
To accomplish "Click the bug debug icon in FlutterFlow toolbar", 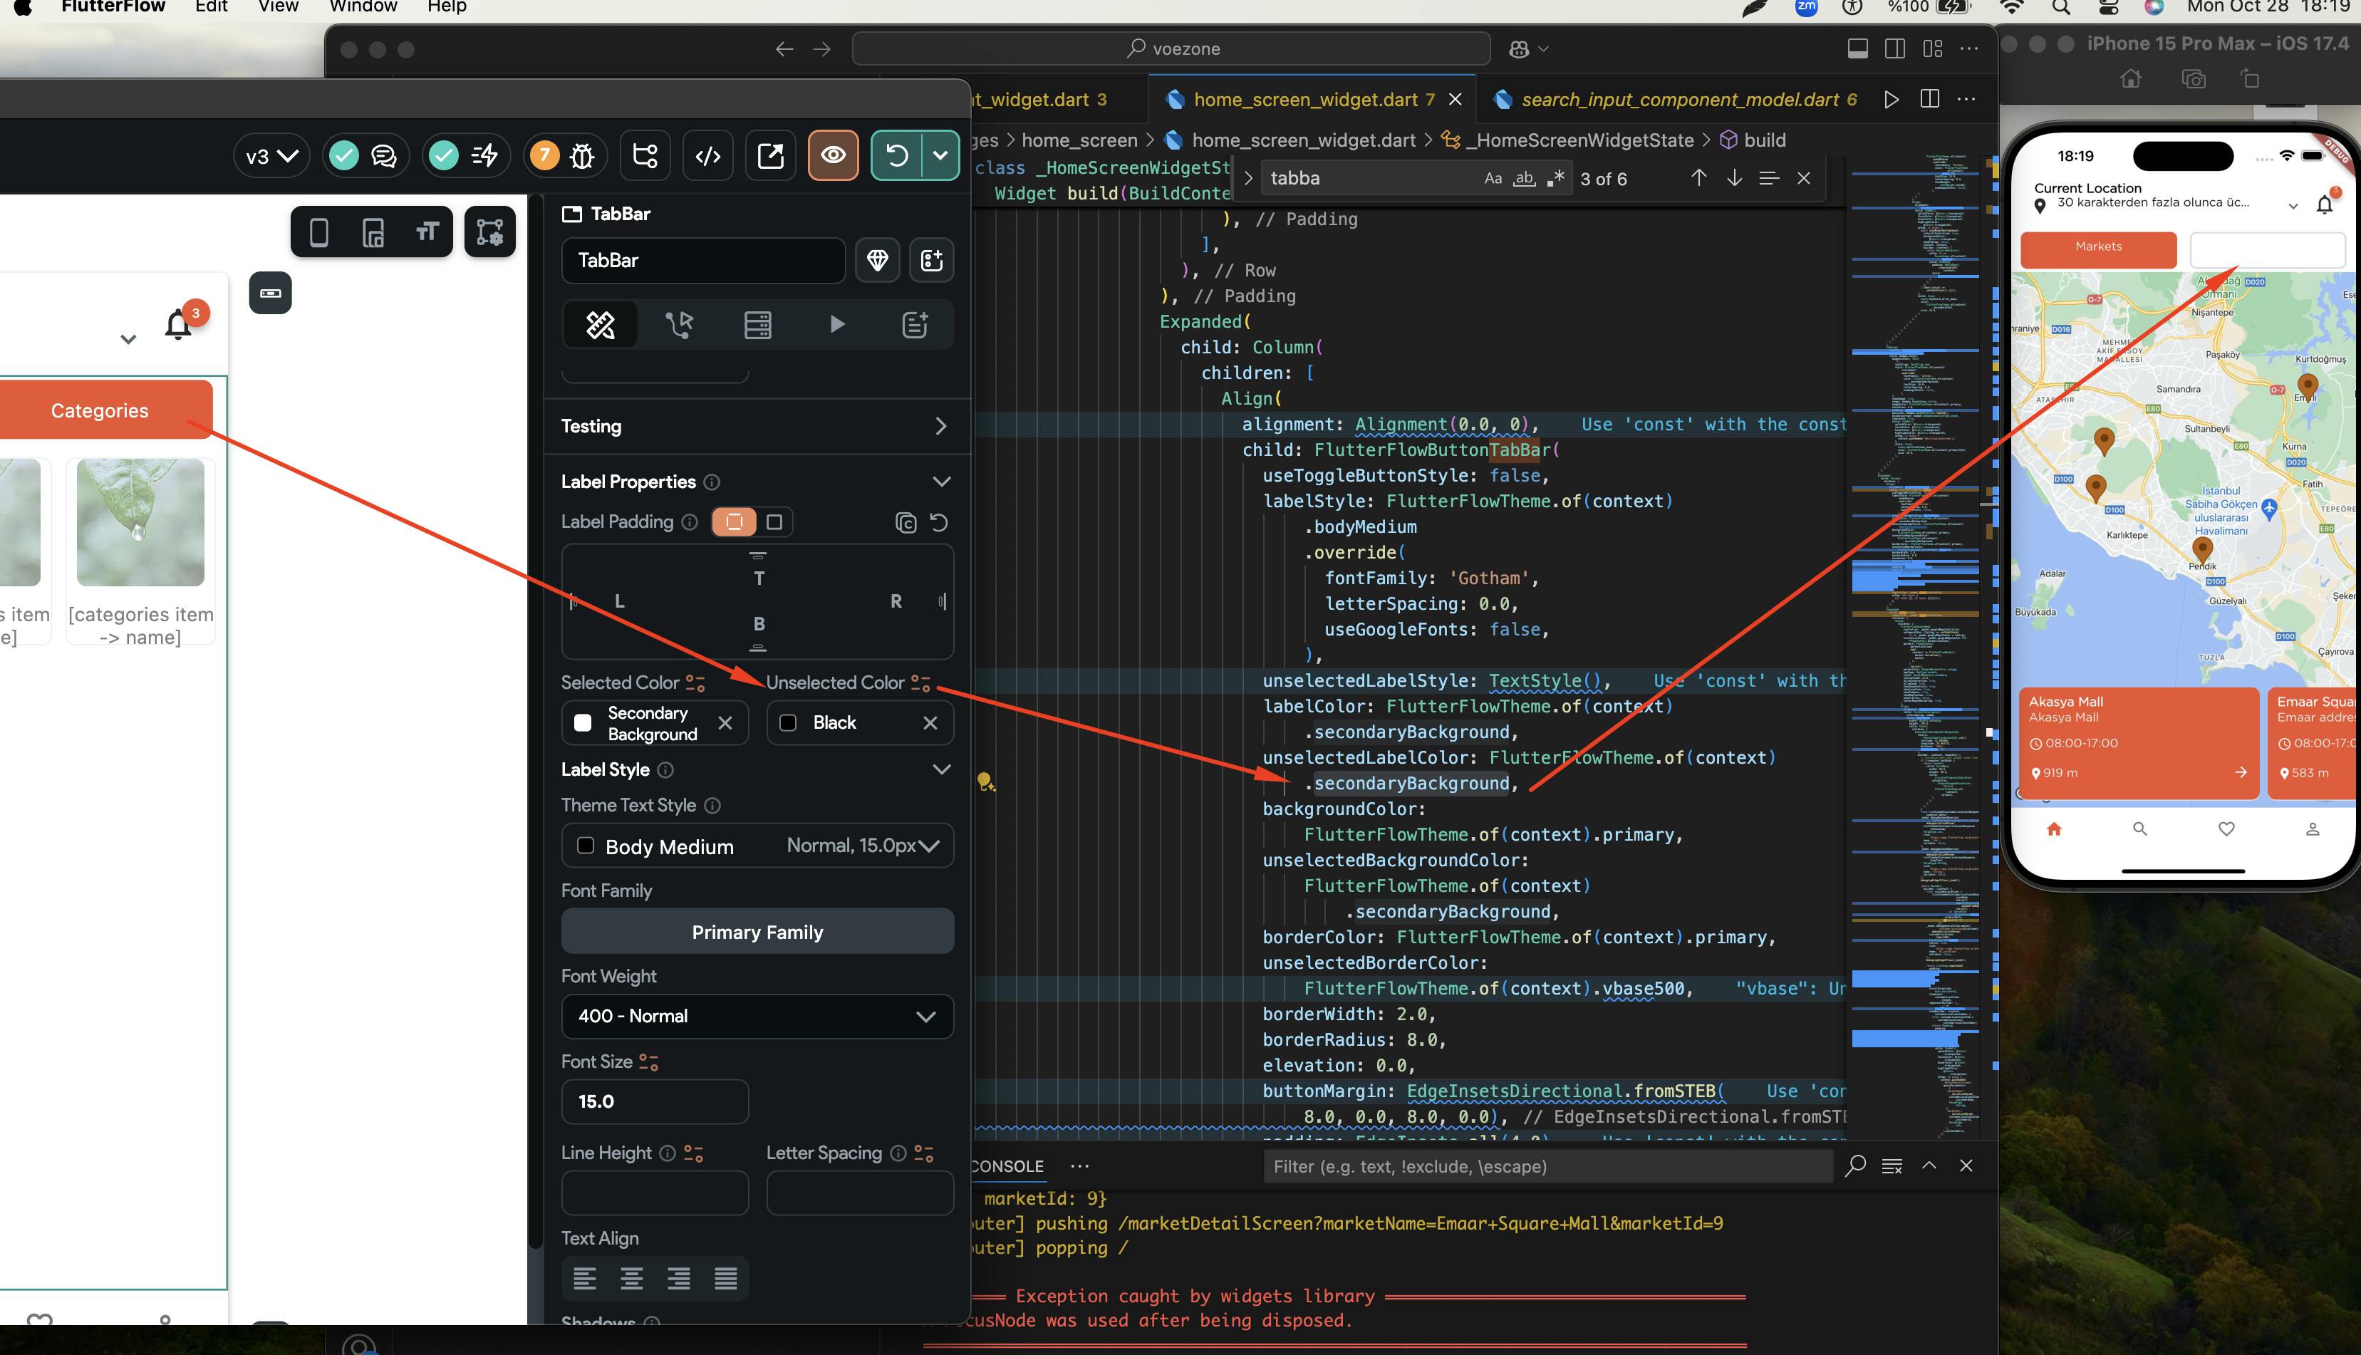I will tap(581, 155).
